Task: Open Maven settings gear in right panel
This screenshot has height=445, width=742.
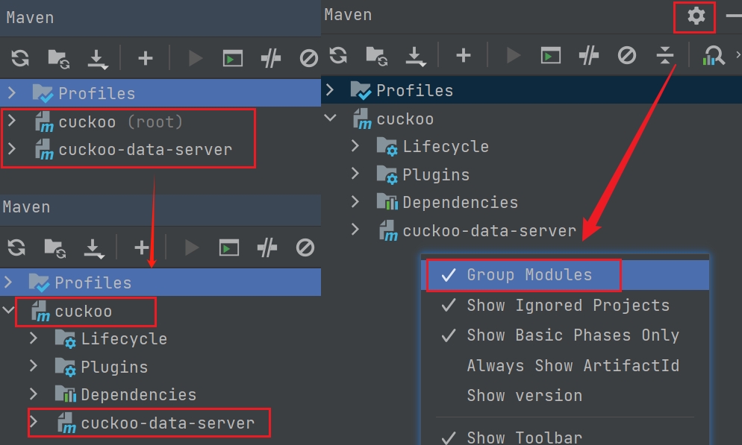Action: coord(696,16)
